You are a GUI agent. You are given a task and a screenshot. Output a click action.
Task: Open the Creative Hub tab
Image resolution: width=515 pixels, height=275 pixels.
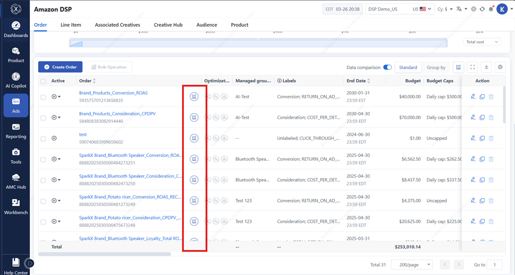(168, 25)
